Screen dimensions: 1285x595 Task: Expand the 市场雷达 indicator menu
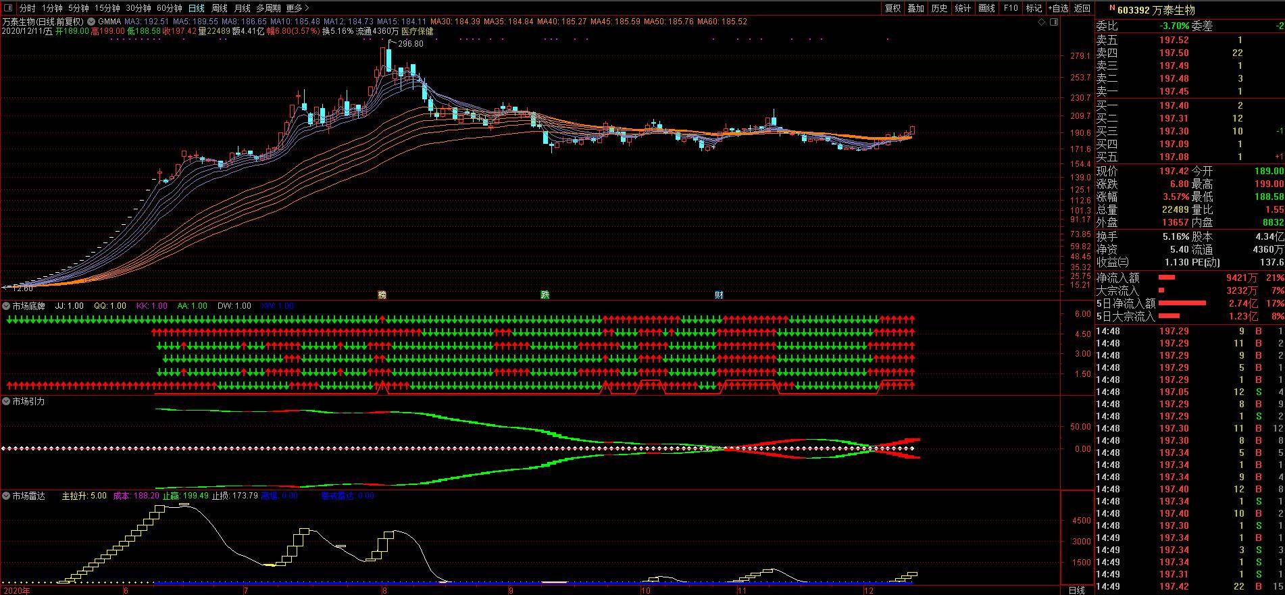(6, 496)
